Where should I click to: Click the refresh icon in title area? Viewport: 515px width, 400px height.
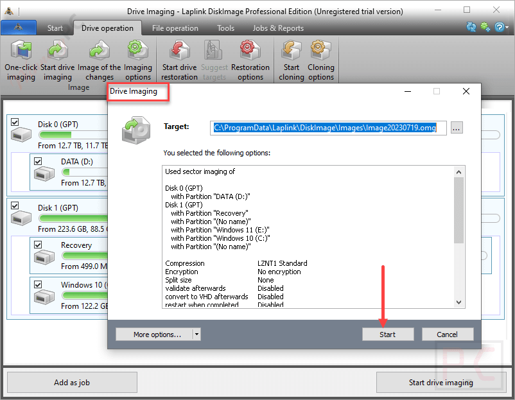[471, 27]
